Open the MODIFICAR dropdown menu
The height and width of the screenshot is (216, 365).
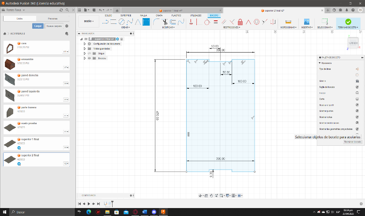(168, 27)
